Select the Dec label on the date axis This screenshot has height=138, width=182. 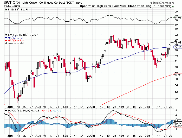click(x=147, y=107)
